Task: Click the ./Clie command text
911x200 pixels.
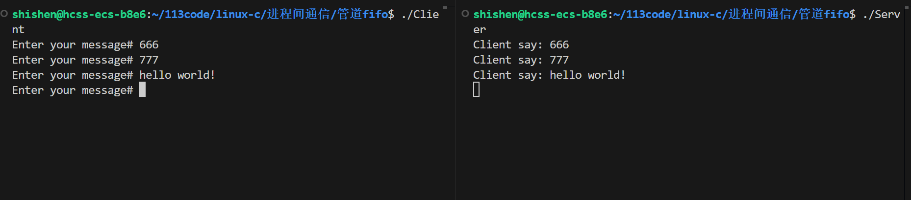Action: [420, 15]
